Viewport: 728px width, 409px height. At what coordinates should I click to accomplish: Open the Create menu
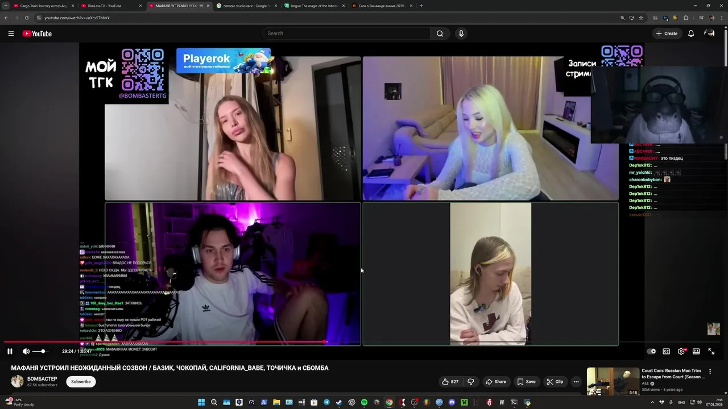(x=667, y=34)
